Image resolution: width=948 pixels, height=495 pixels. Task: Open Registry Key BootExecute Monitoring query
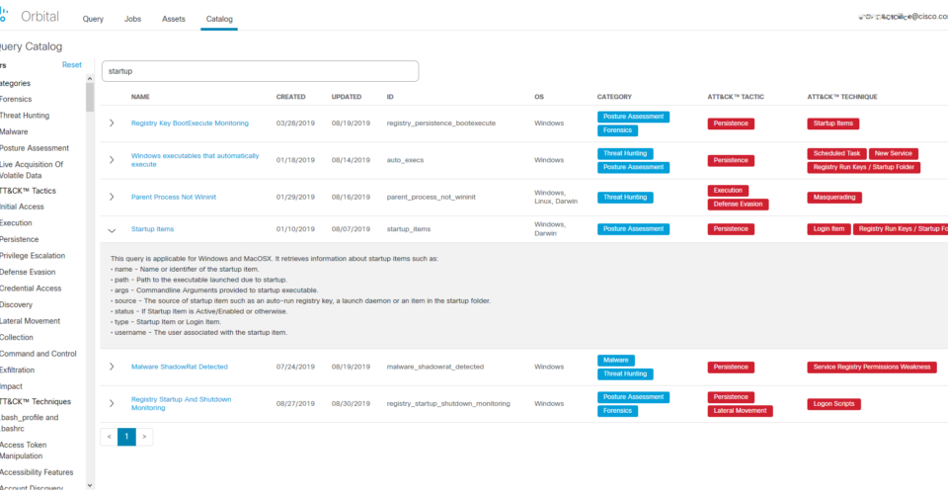[190, 123]
